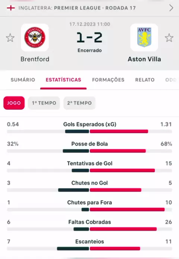Image resolution: width=179 pixels, height=259 pixels.
Task: Open the Aston Villa club crest
Action: pyautogui.click(x=144, y=37)
